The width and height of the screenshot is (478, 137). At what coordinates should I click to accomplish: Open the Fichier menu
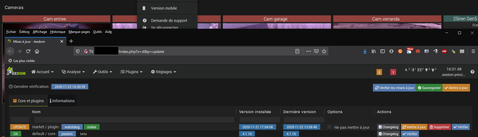(x=11, y=32)
